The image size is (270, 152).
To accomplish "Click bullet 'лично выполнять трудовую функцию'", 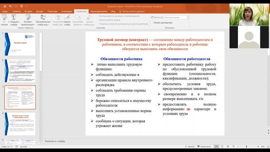I will coord(119,67).
